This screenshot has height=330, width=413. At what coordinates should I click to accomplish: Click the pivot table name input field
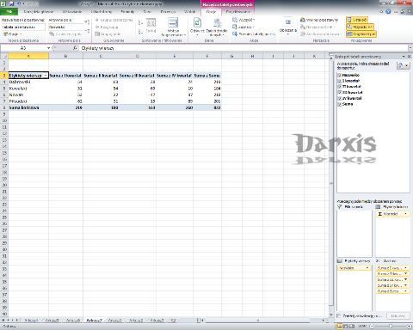[23, 27]
